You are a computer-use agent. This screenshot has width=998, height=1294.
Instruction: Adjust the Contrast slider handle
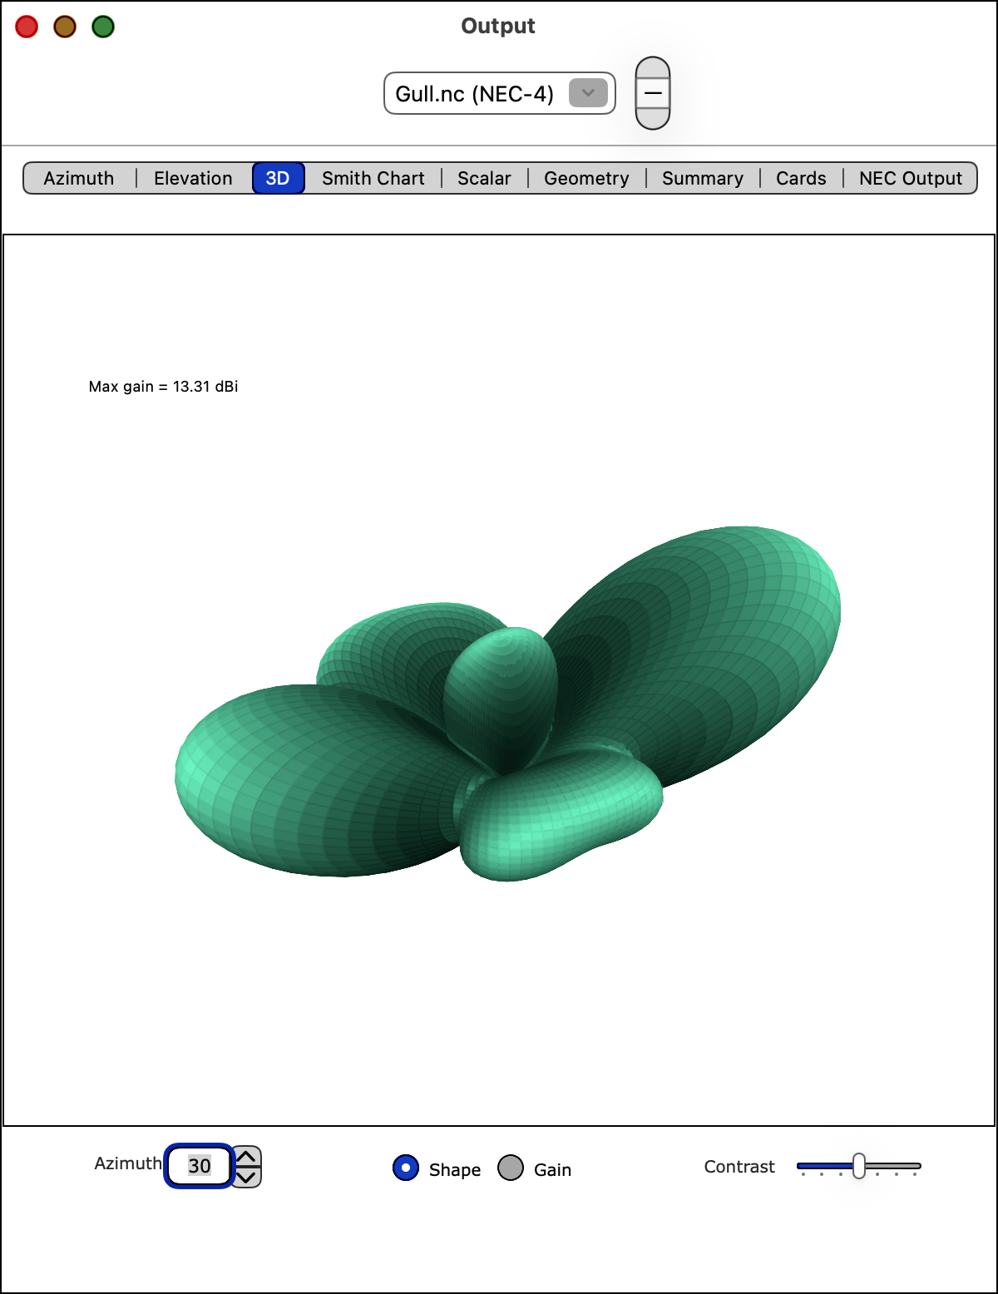point(858,1168)
